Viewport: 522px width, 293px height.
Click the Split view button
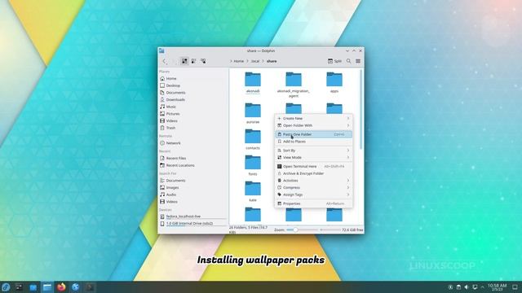pos(334,61)
